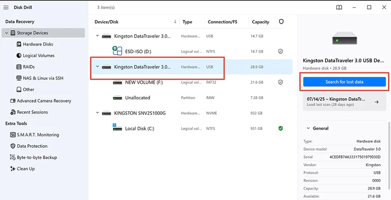The height and width of the screenshot is (200, 391).
Task: Click the Storage Devices disk icon
Action: pos(13,33)
